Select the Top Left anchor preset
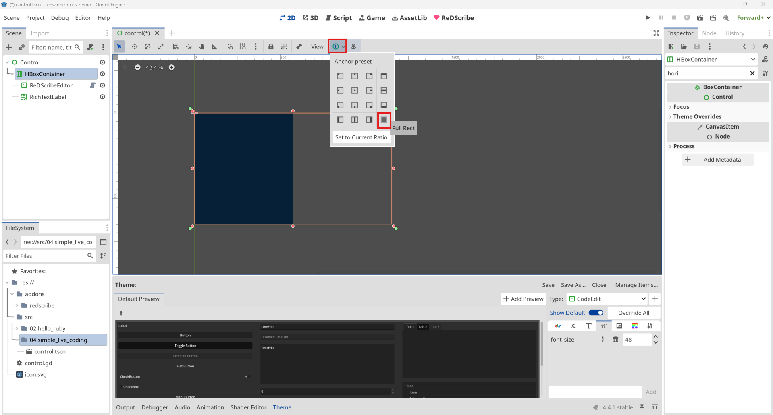 pyautogui.click(x=340, y=76)
